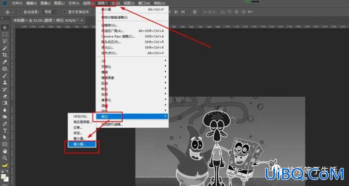Click the foreground color swatch

click(3, 177)
